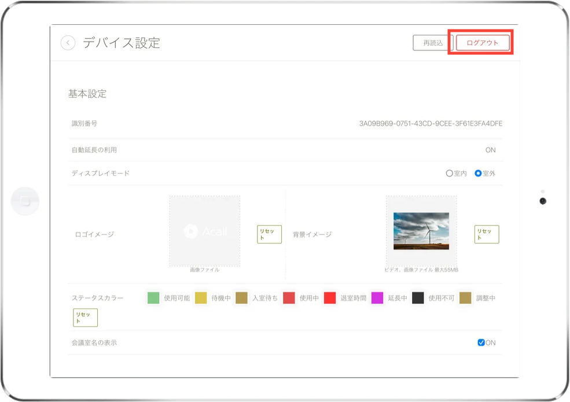Tap the iPad home button
Image resolution: width=570 pixels, height=402 pixels.
pyautogui.click(x=25, y=201)
